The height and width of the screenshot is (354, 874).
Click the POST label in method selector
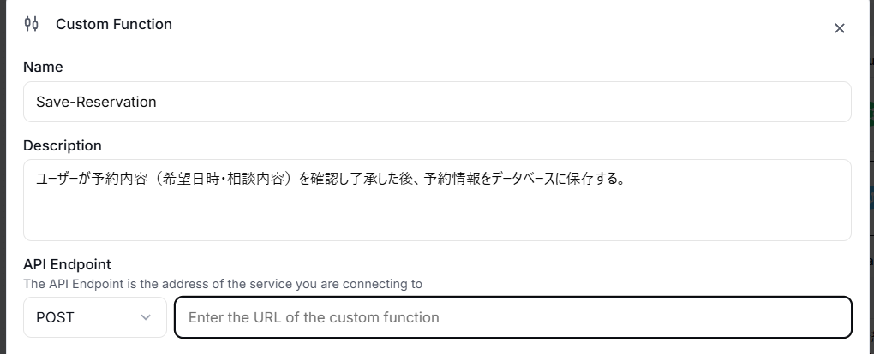click(x=55, y=317)
